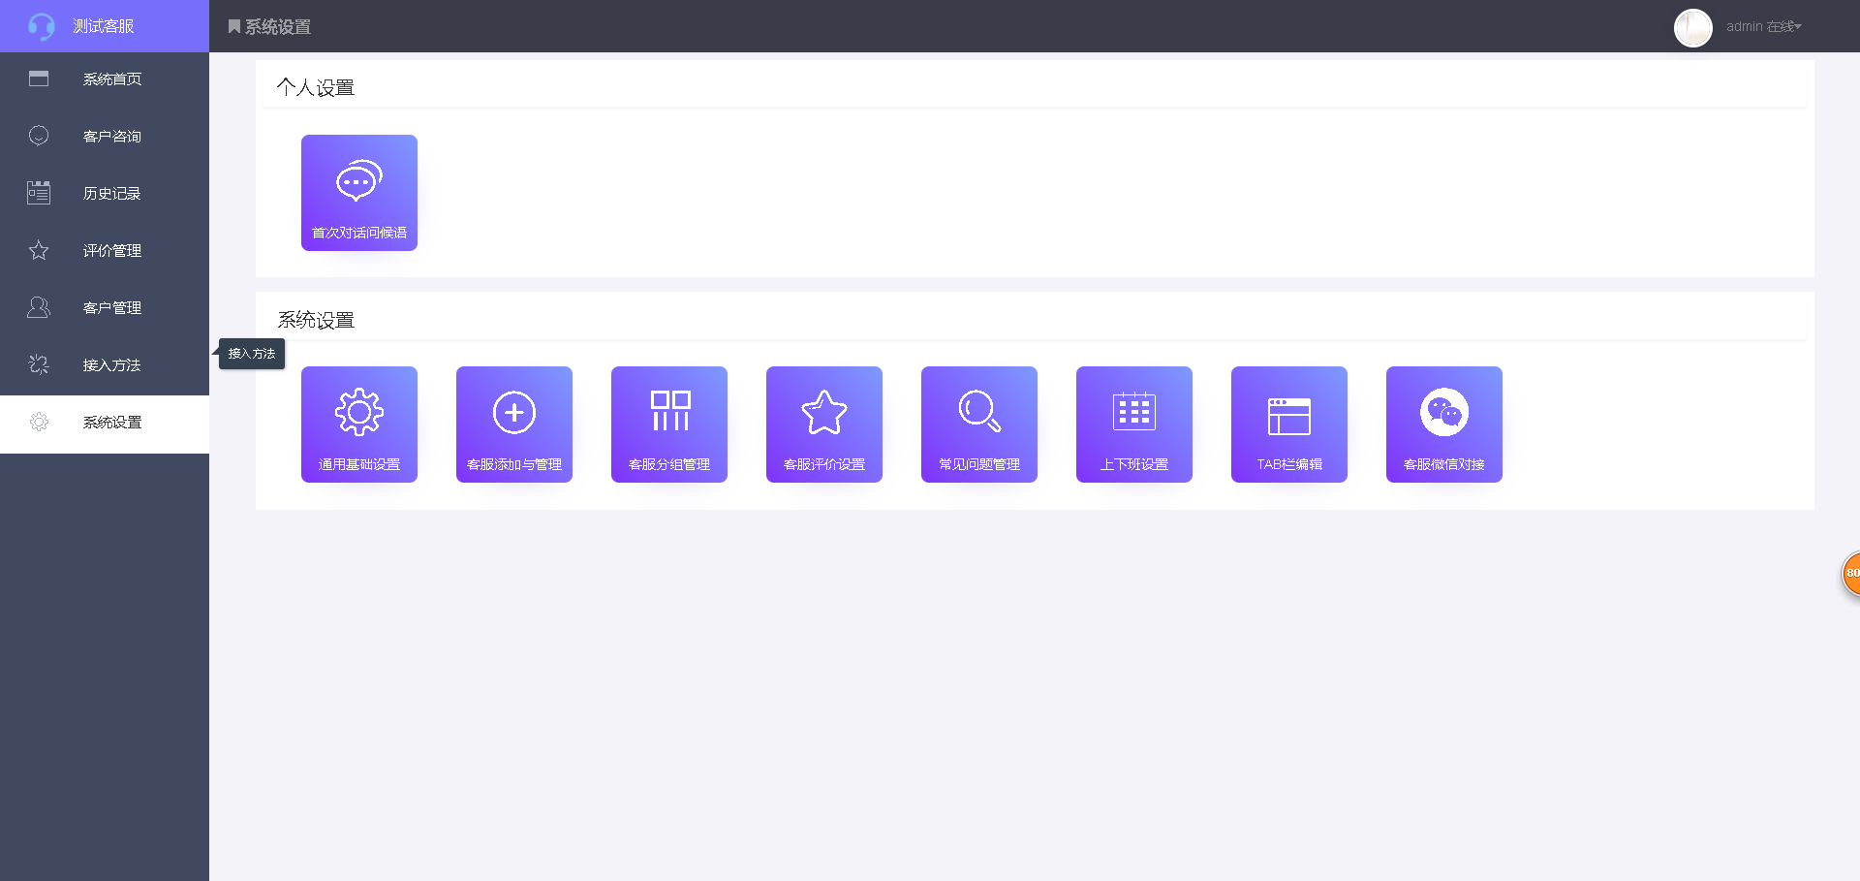1860x881 pixels.
Task: Expand admin 在线 status dropdown
Action: tap(1763, 27)
